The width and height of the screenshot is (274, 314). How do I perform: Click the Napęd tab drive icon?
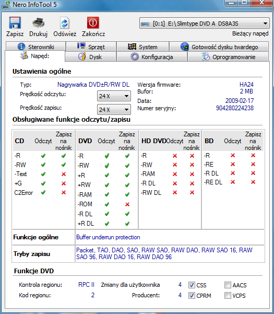point(24,55)
